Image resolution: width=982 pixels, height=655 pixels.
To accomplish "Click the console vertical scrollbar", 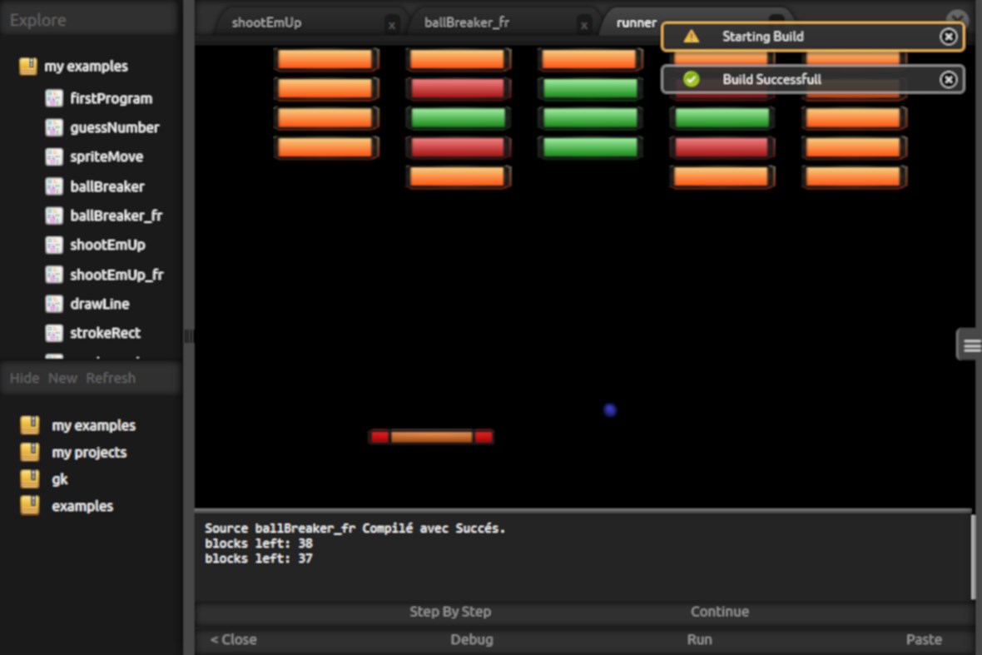I will pyautogui.click(x=973, y=558).
